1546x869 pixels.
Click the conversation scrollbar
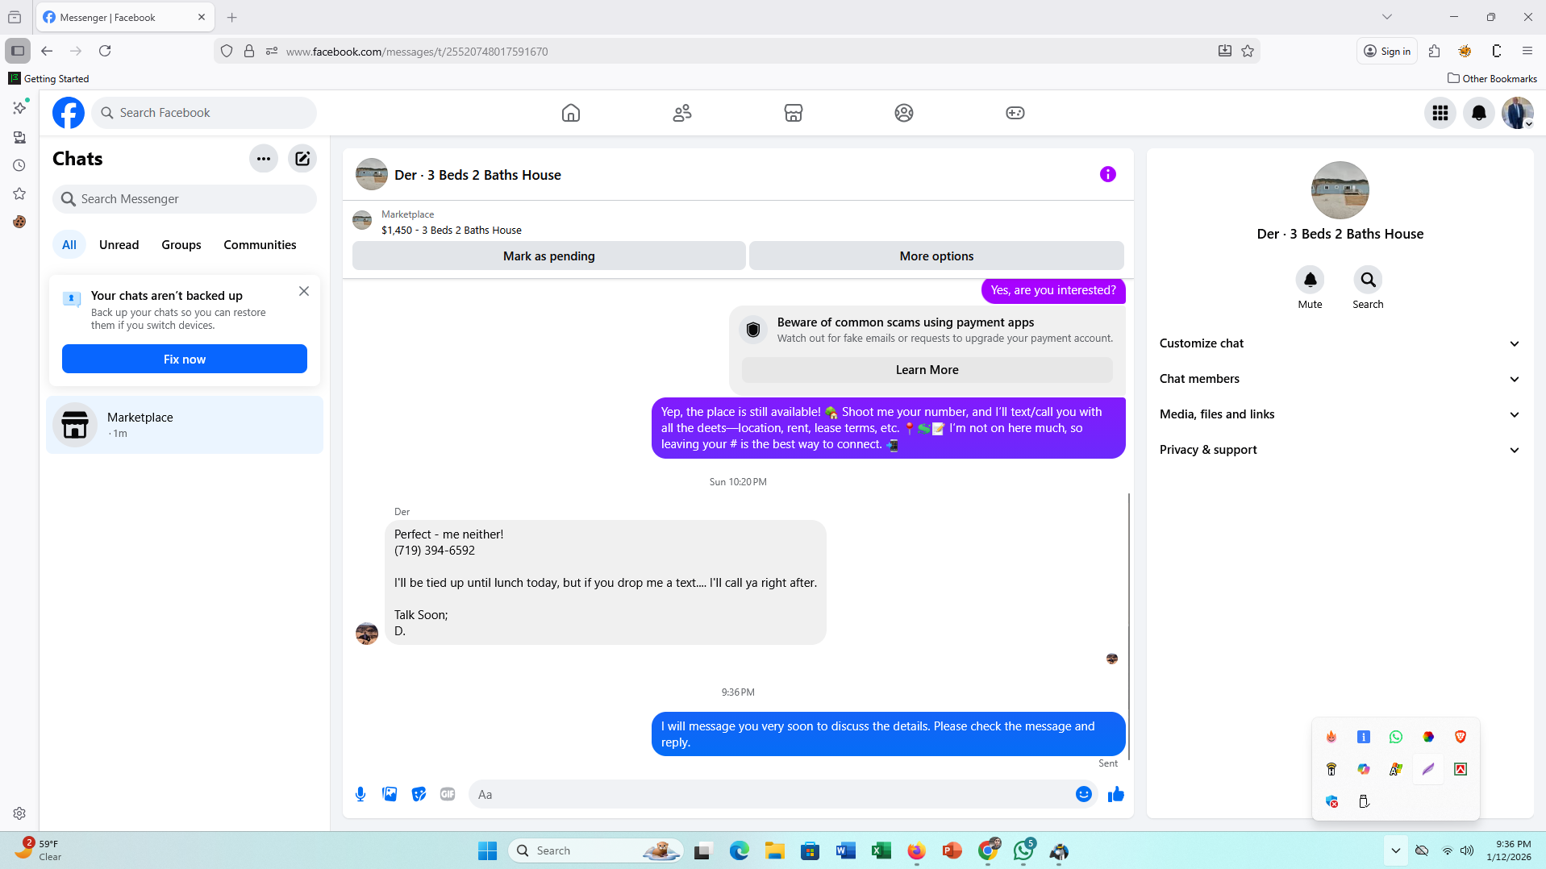pyautogui.click(x=1129, y=626)
